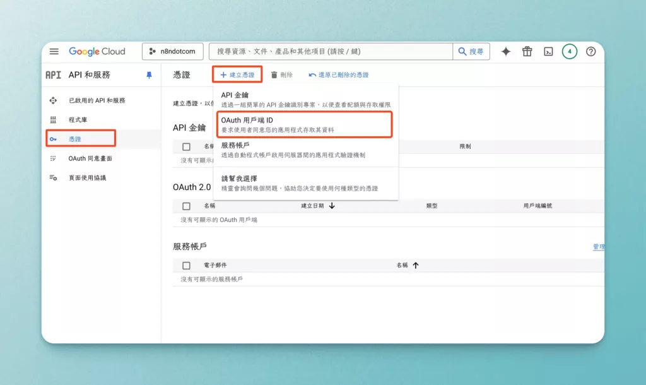Click the 憑證 page title

(182, 75)
